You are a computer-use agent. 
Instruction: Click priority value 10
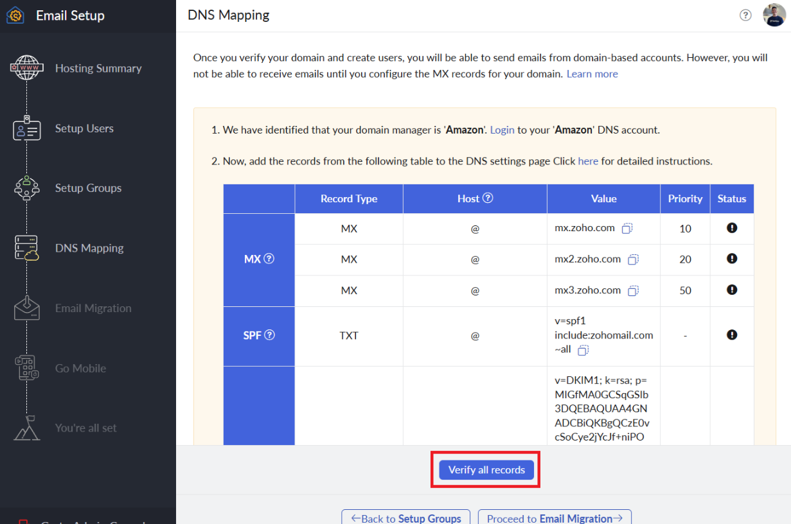tap(685, 229)
